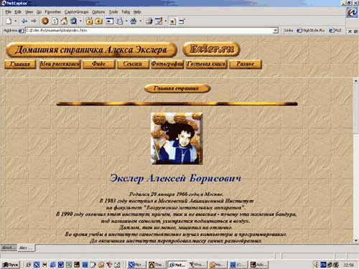Switch to the Alex browser tab
This screenshot has width=359, height=269.
click(x=26, y=247)
